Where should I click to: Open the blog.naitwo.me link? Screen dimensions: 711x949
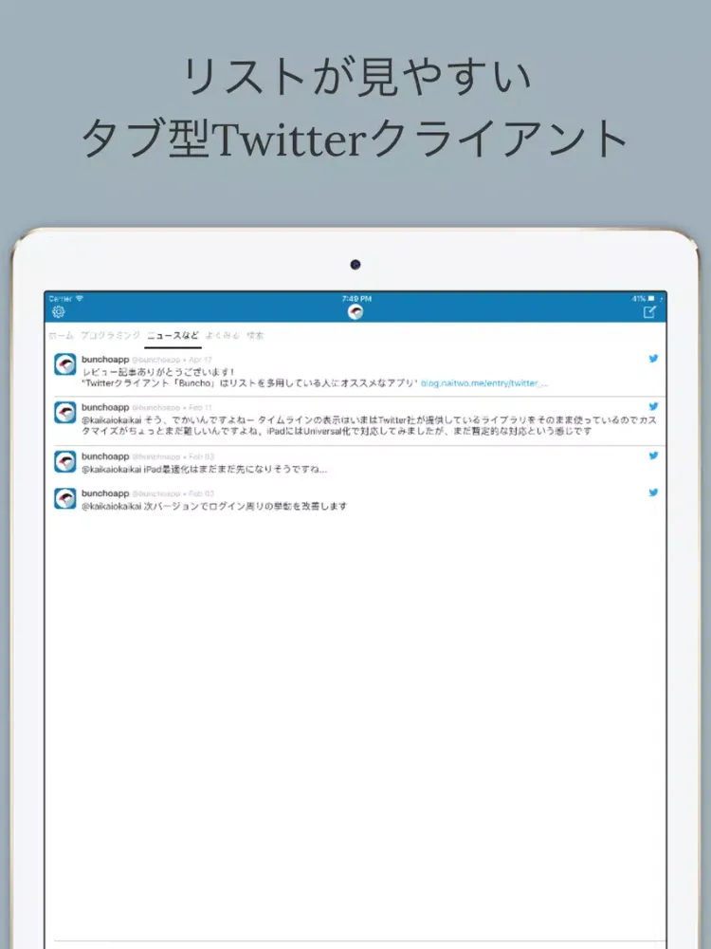(484, 383)
